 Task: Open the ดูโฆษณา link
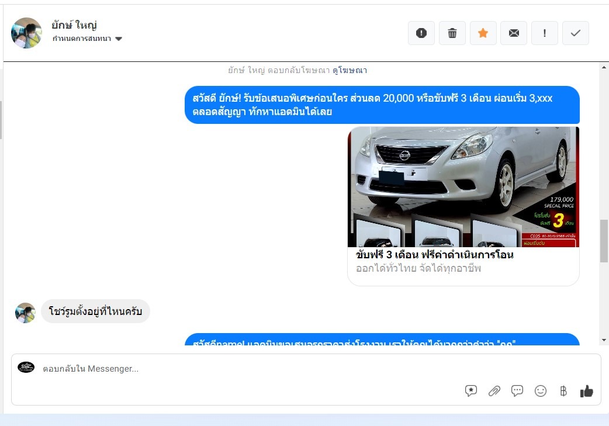point(350,70)
